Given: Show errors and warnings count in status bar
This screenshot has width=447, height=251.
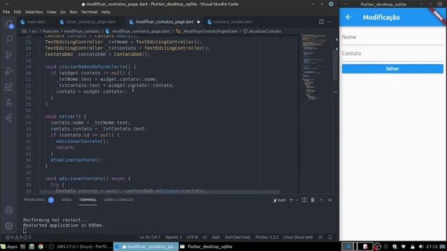Looking at the screenshot, I should click(18, 237).
